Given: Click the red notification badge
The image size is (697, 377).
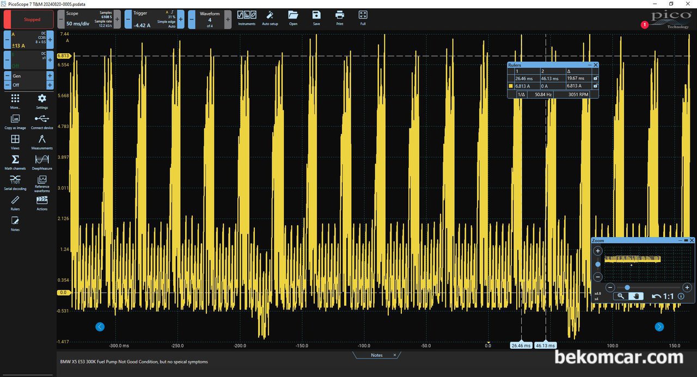Looking at the screenshot, I should tap(645, 24).
